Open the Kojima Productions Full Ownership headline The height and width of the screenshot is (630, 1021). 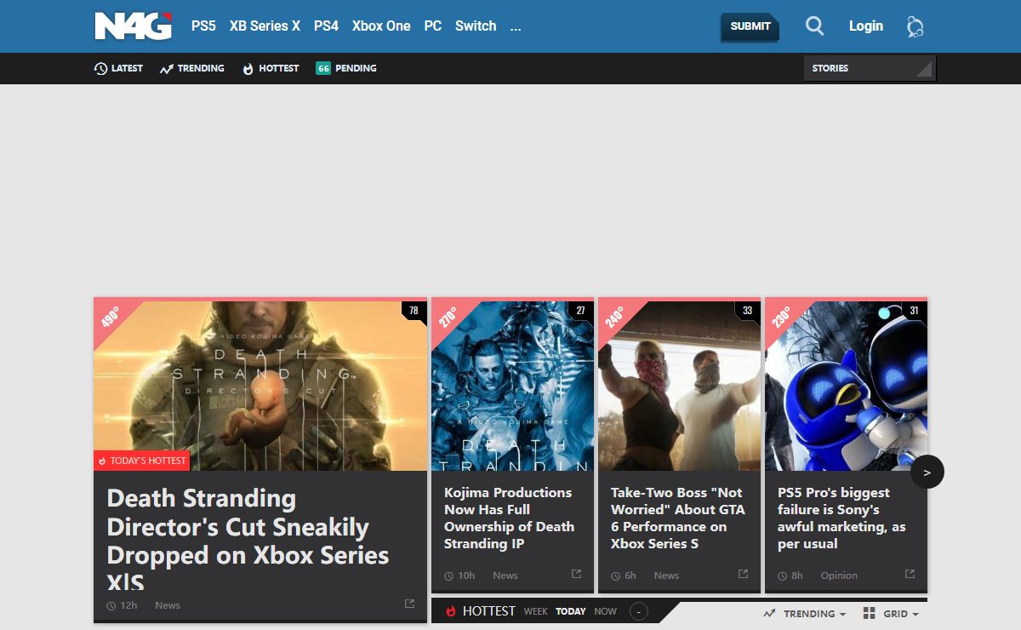509,518
